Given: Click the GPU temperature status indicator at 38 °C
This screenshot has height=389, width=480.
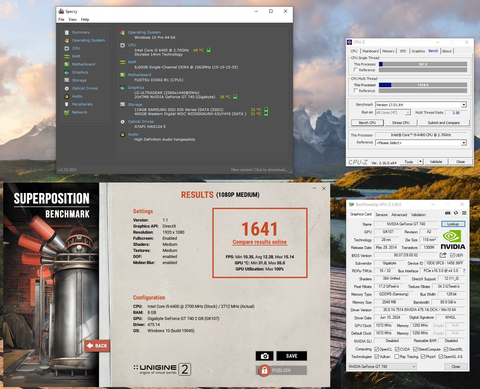Looking at the screenshot, I should [x=235, y=97].
